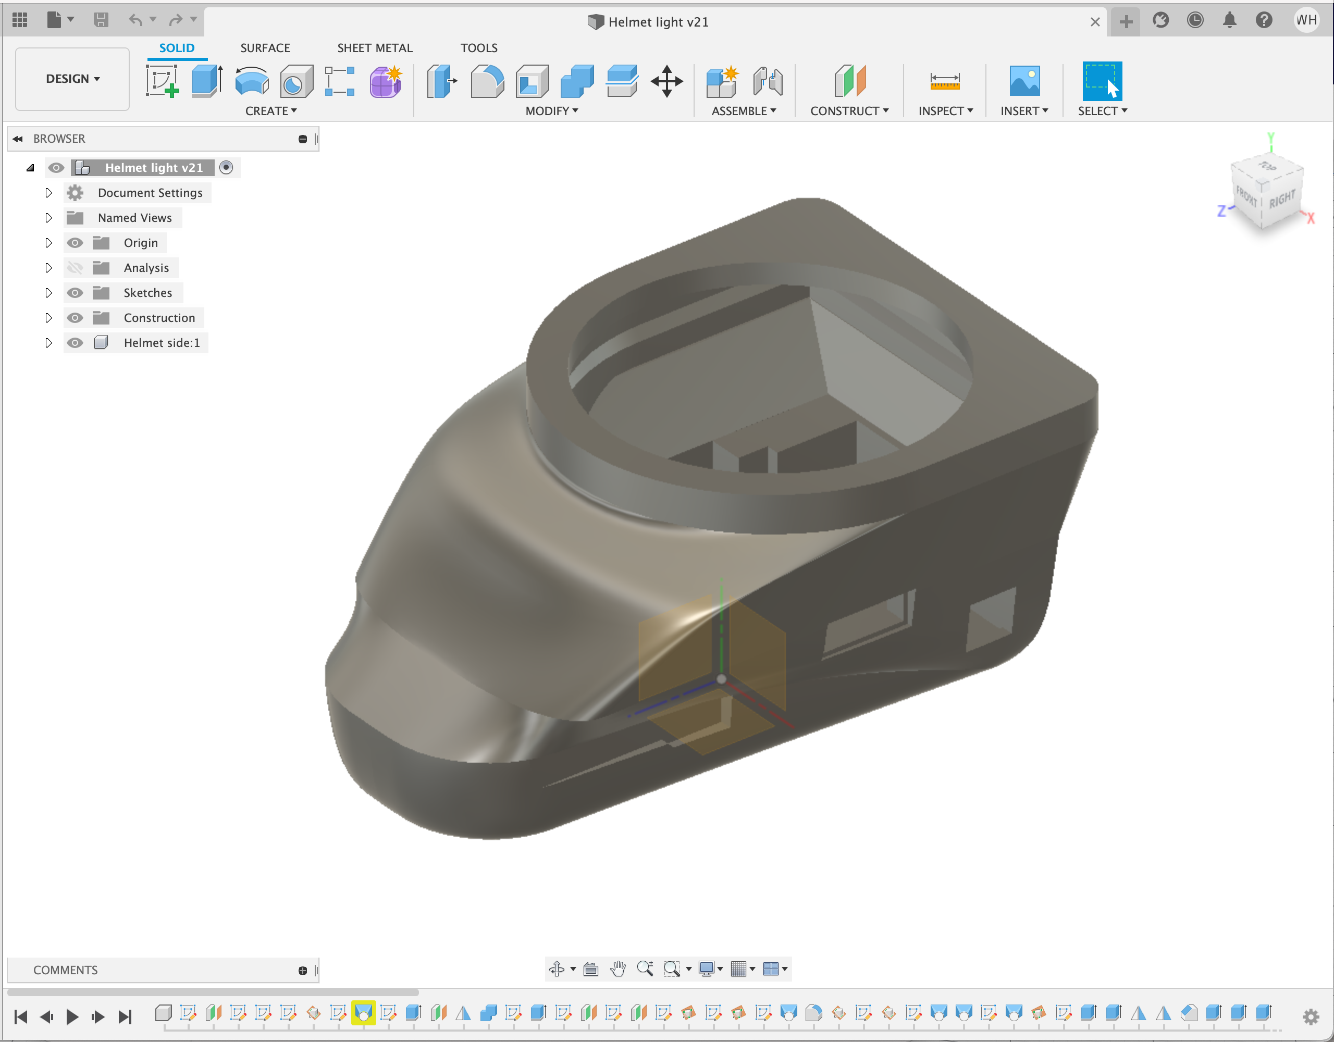Switch to Sheet Metal tab
This screenshot has width=1334, height=1042.
click(374, 47)
